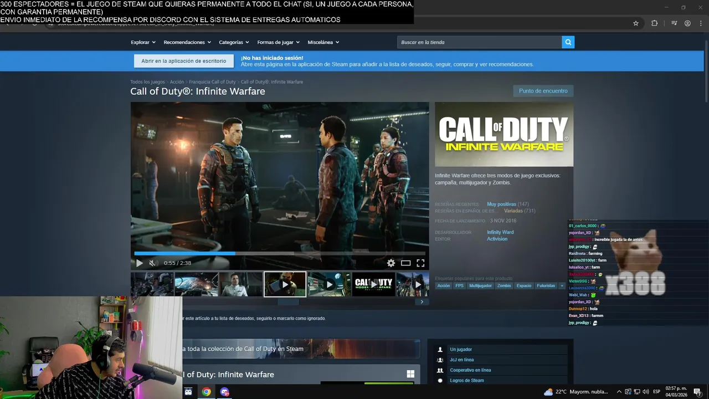Select the currently highlighted trailer thumbnail
This screenshot has width=709, height=399.
pos(285,284)
